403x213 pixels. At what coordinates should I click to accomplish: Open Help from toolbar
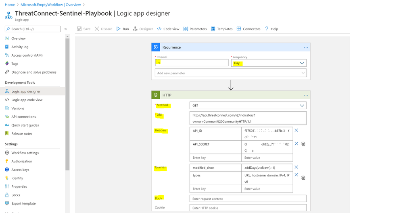[x=271, y=29]
